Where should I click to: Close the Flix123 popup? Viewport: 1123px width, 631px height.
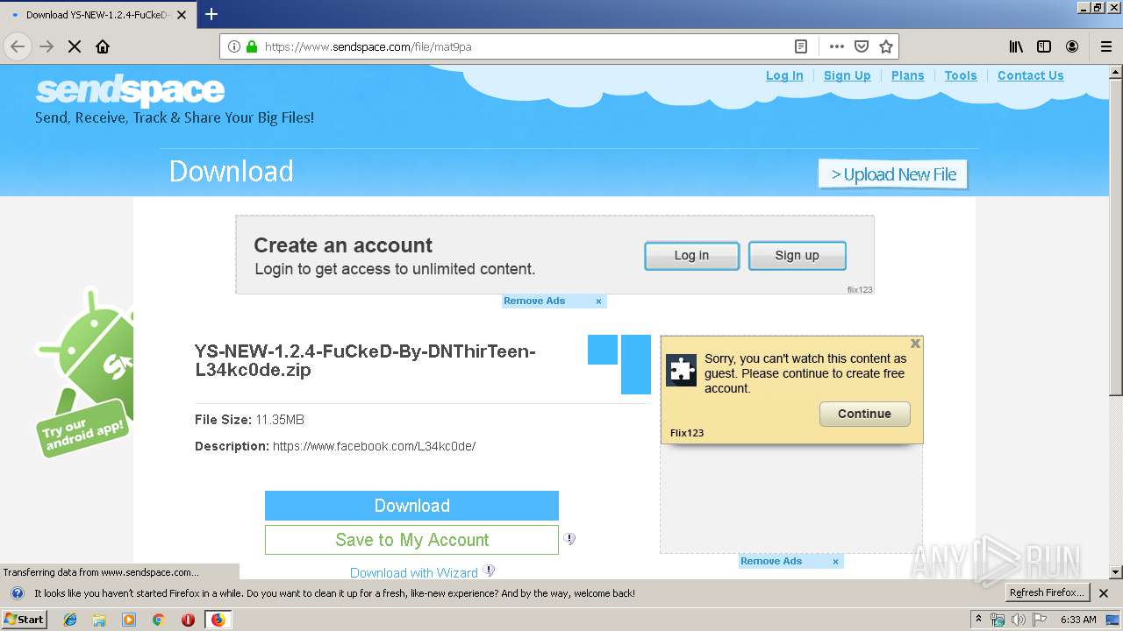915,344
